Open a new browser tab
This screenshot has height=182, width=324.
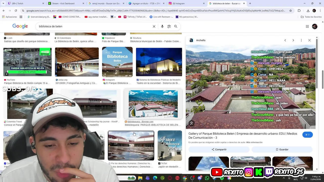point(250,3)
